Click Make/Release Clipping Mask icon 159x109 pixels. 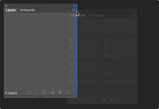(x=44, y=93)
